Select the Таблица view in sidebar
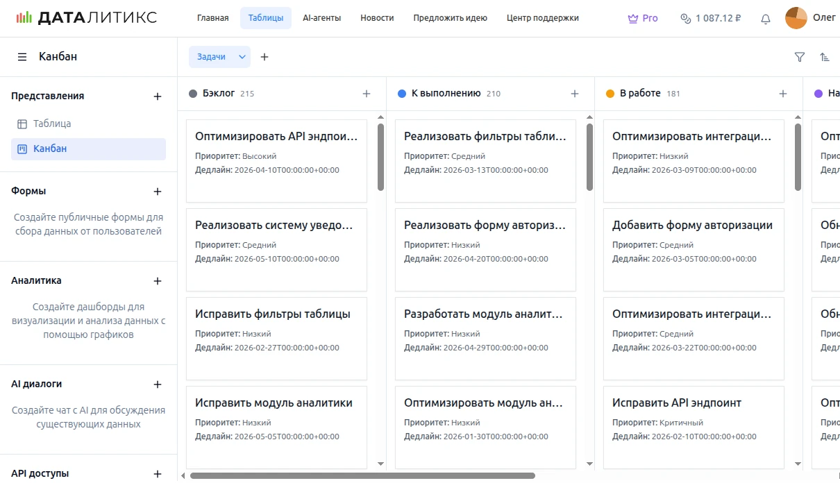840x483 pixels. coord(52,124)
